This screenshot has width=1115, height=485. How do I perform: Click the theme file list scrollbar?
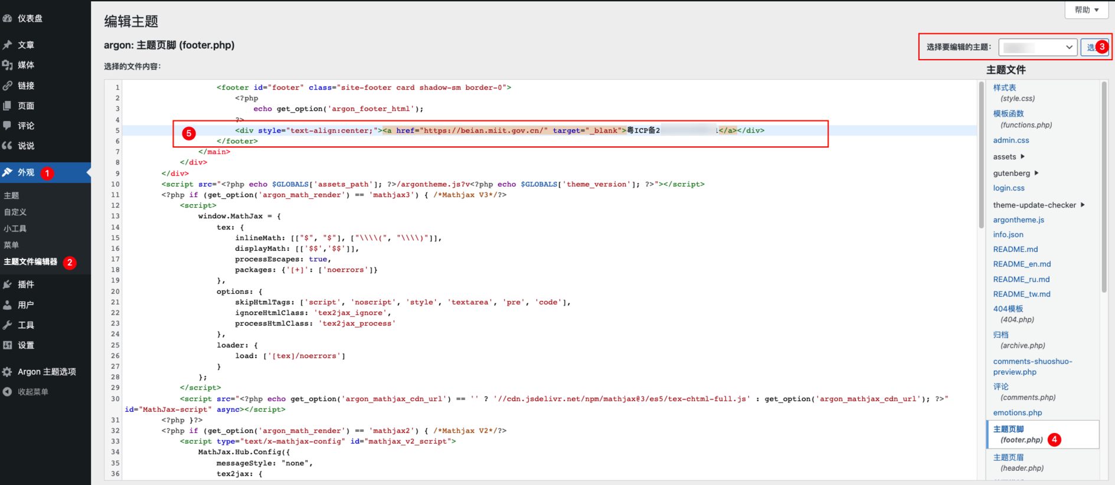1104,186
